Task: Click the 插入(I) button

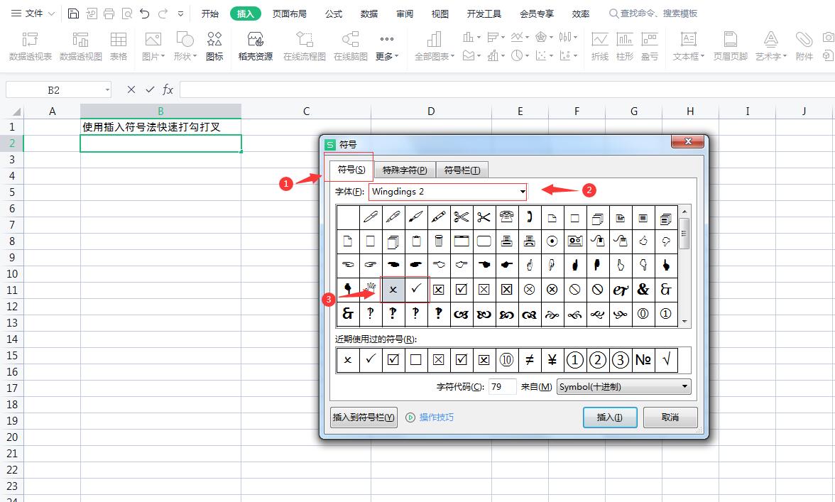Action: (x=610, y=418)
